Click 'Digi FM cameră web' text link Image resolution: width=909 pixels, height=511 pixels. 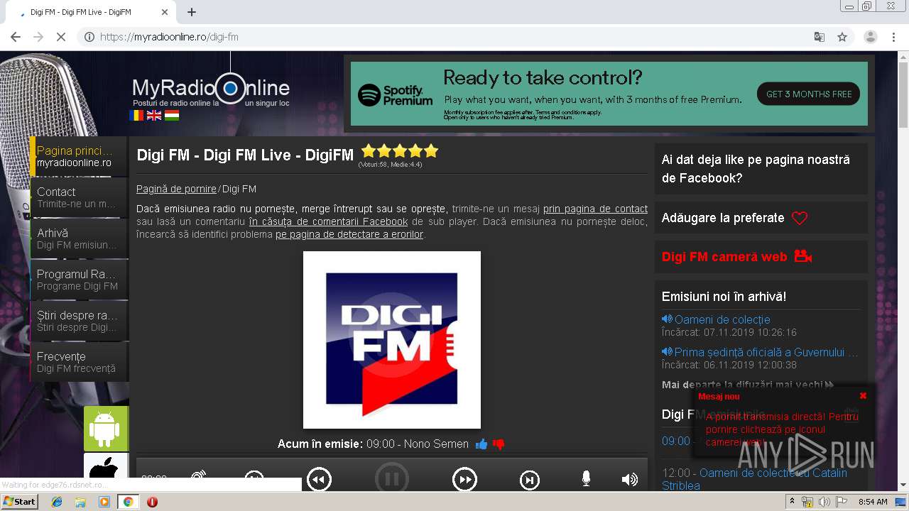[x=724, y=257]
